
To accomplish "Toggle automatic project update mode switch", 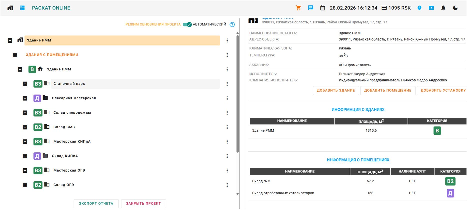I will [187, 24].
